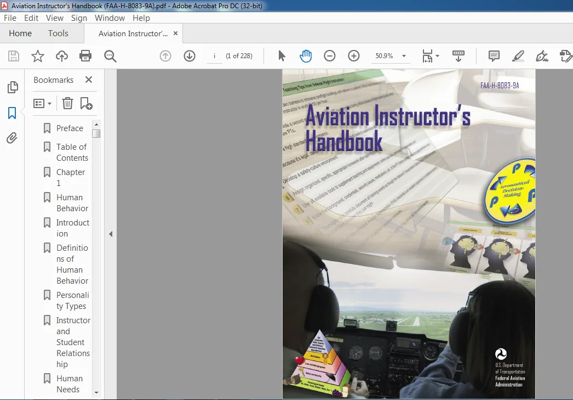The image size is (573, 400).
Task: Click the scrolling mode toolbar icon
Action: (459, 56)
